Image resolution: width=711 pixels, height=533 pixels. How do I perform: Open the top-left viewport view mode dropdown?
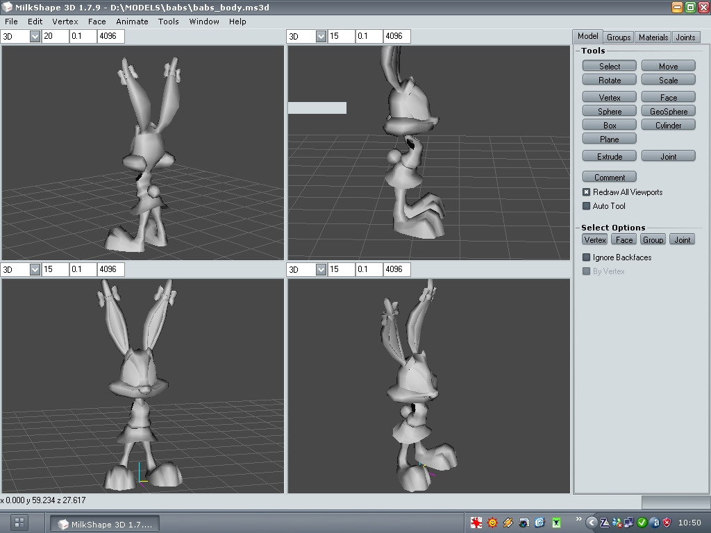coord(35,36)
